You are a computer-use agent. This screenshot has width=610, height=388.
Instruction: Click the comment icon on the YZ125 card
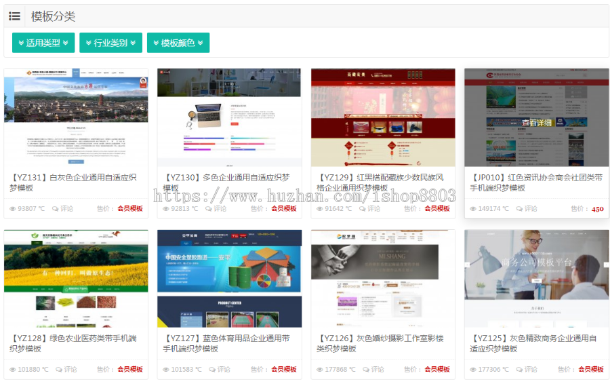tap(519, 369)
